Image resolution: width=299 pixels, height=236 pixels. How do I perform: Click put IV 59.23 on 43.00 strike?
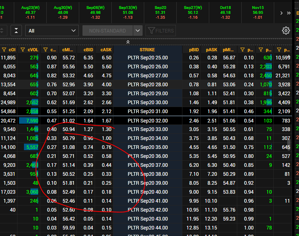(x=229, y=219)
